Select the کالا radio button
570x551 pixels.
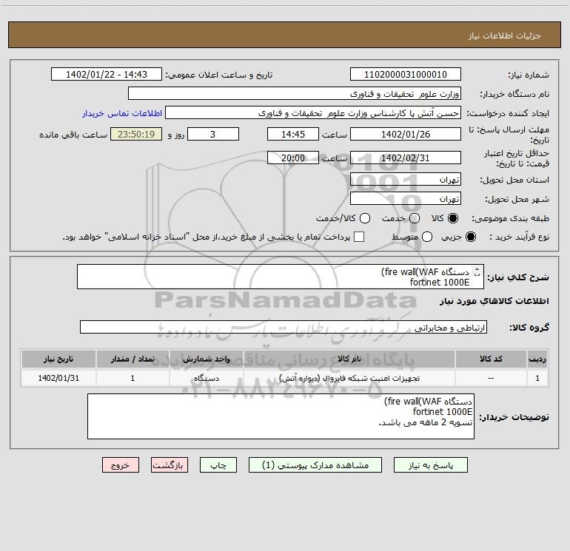(x=453, y=218)
